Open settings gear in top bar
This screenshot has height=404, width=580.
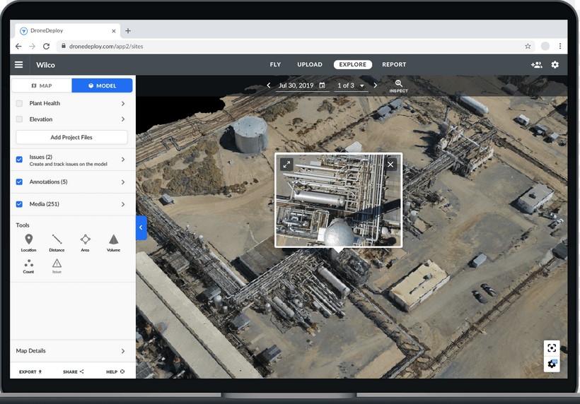point(555,64)
